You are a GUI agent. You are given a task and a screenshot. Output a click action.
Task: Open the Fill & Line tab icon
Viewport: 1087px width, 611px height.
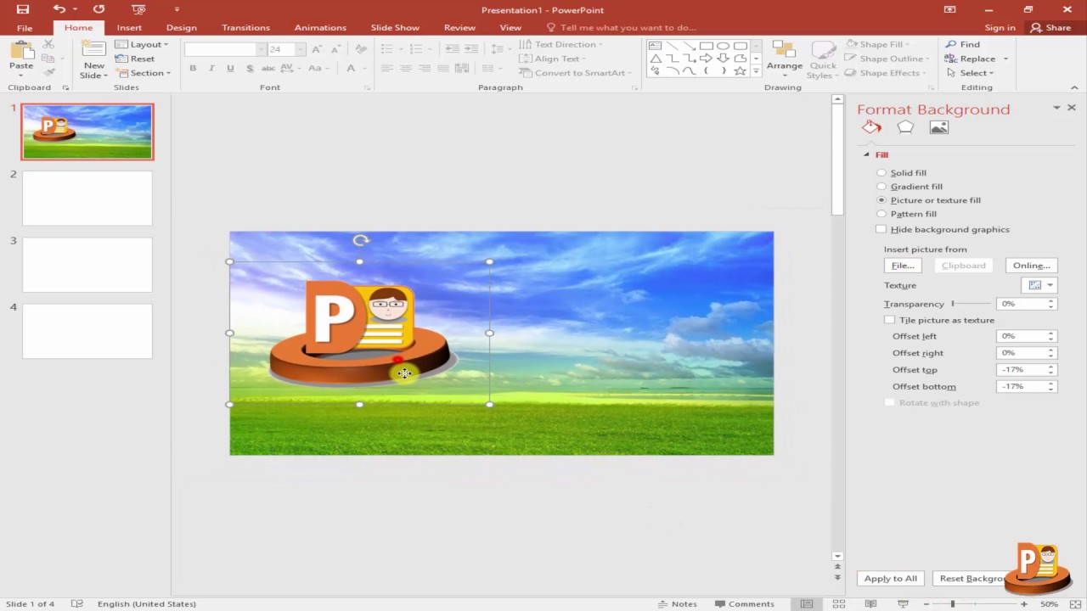click(x=871, y=127)
